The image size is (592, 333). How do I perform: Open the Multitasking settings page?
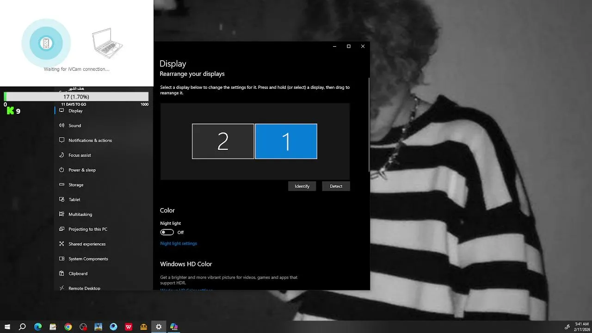click(x=104, y=214)
